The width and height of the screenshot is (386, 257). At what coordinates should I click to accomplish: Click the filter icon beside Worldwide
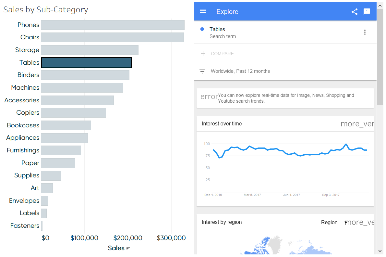point(202,71)
